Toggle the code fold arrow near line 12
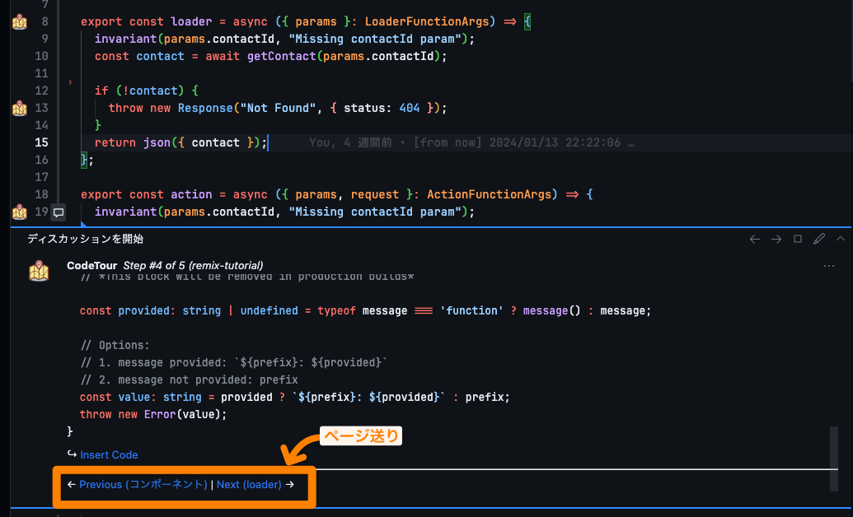Image resolution: width=853 pixels, height=517 pixels. tap(71, 82)
